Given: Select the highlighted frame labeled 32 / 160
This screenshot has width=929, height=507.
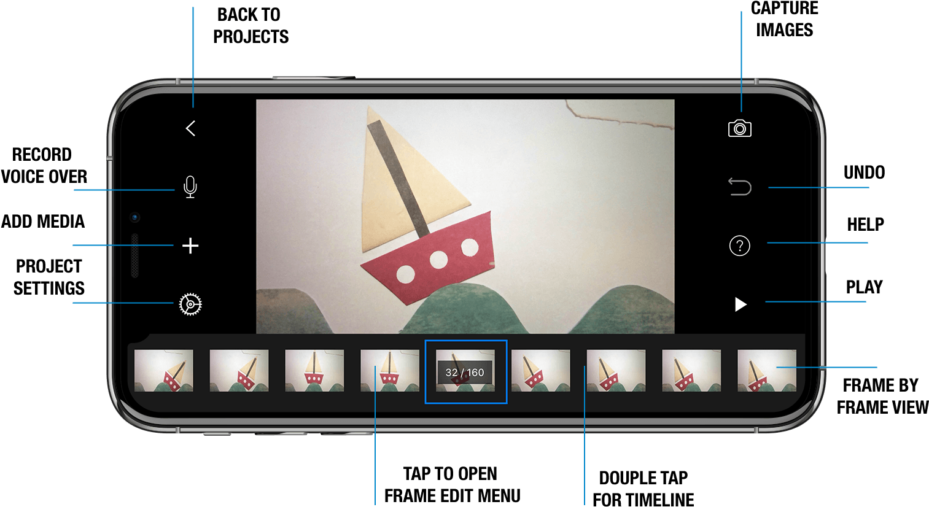Looking at the screenshot, I should [465, 371].
